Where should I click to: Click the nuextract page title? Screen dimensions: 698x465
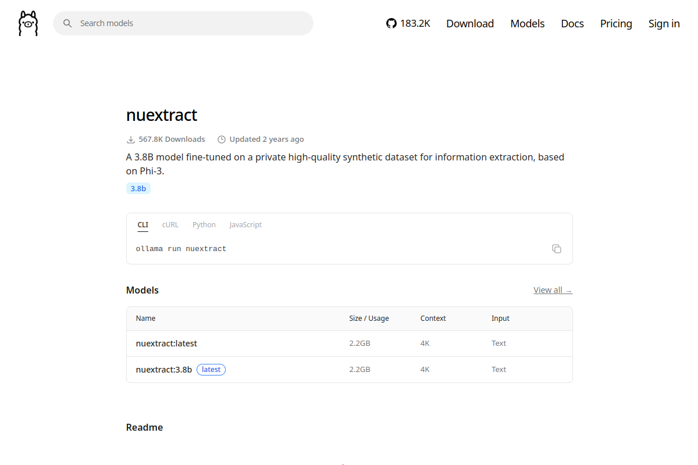point(162,115)
